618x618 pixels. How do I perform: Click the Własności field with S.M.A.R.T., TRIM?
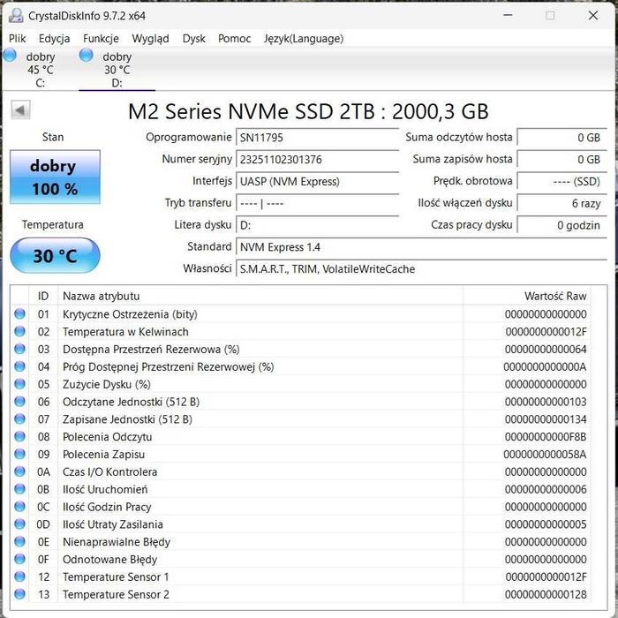(x=421, y=269)
